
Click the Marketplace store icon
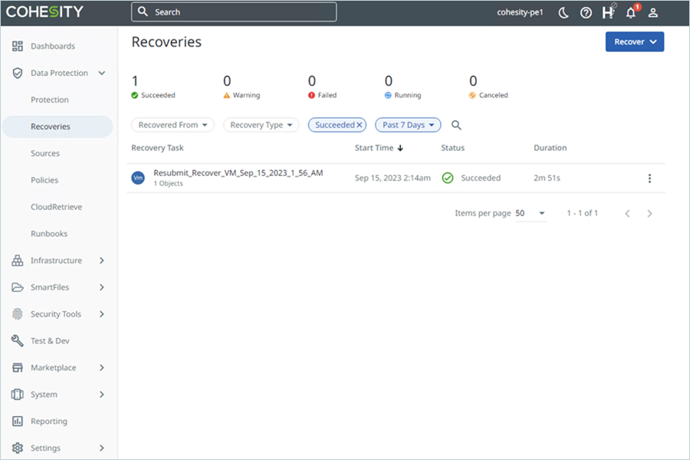[18, 367]
